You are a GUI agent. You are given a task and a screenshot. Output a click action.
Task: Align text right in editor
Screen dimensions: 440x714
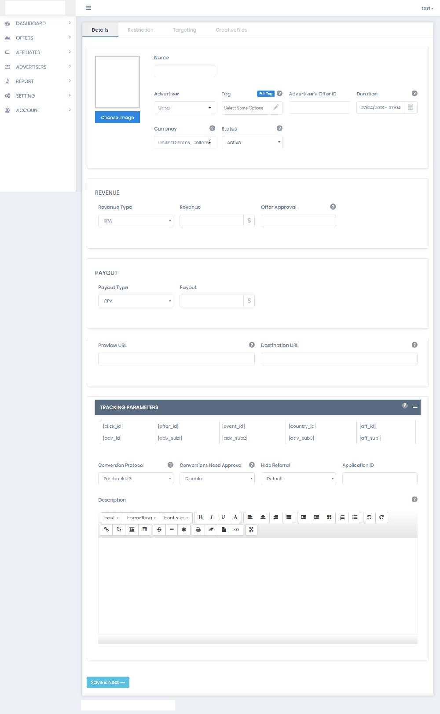(276, 517)
